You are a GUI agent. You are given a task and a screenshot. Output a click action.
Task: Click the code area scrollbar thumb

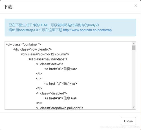134,48
